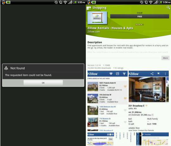Tap the warning triangle icon in dialog

pyautogui.click(x=6, y=68)
